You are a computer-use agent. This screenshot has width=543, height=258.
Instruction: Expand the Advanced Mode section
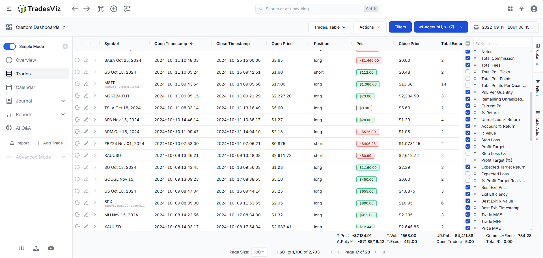pyautogui.click(x=64, y=157)
